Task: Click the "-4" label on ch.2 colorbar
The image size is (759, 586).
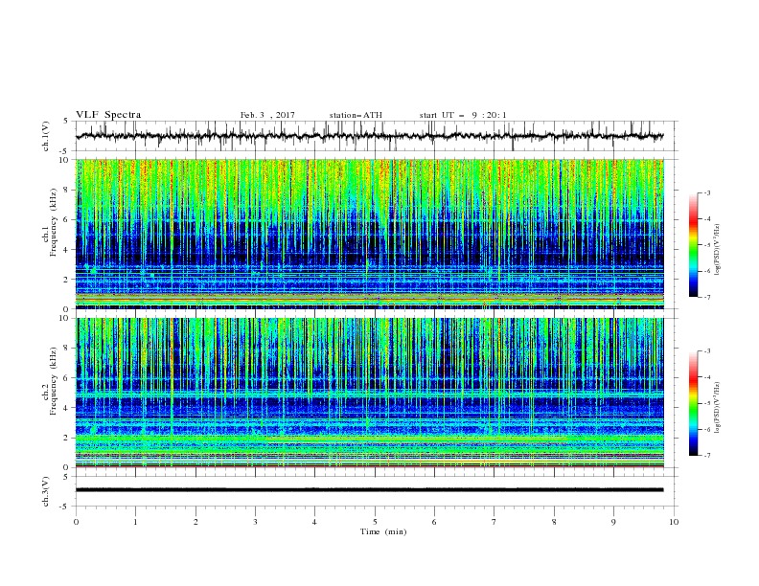Action: tap(706, 377)
